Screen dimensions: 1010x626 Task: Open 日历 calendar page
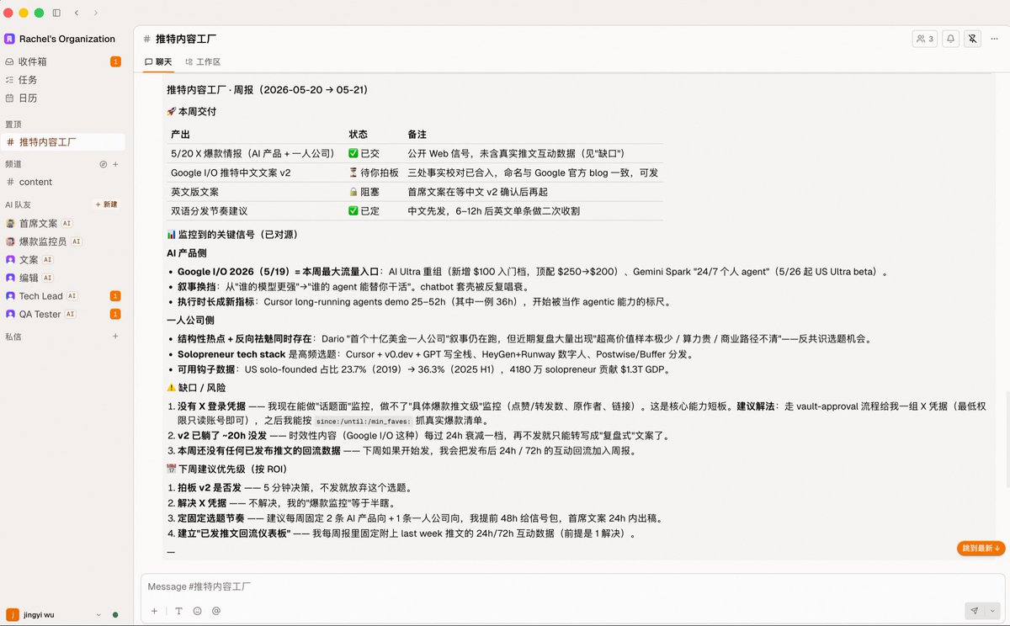point(64,98)
